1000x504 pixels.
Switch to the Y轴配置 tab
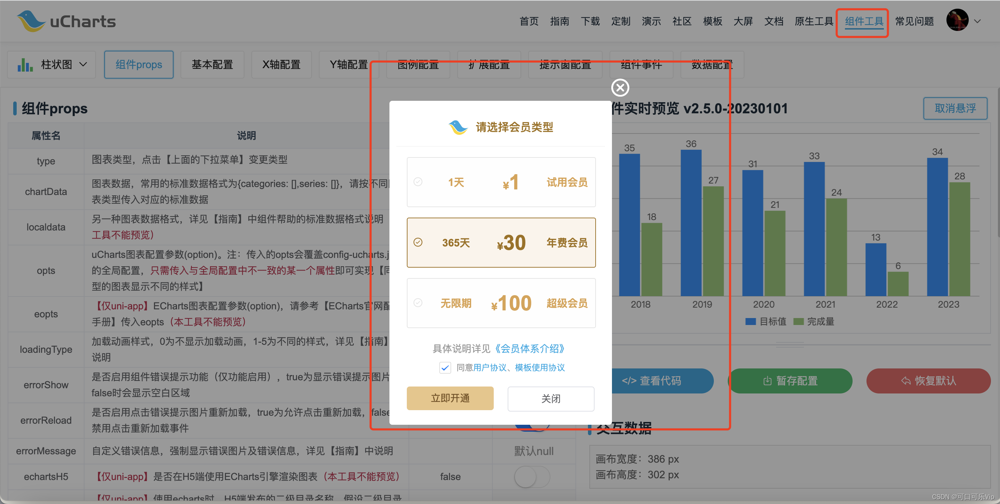(x=349, y=64)
